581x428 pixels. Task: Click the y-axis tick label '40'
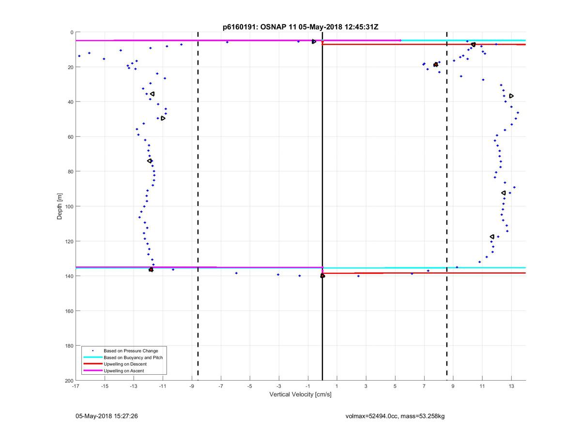70,102
